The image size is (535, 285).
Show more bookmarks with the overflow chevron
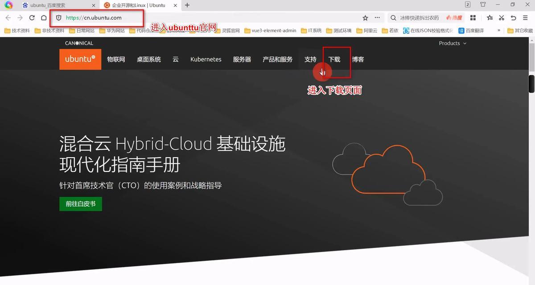coord(499,31)
